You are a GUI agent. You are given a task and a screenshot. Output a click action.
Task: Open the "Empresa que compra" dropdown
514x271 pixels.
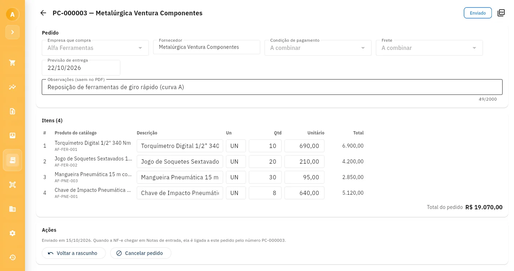(95, 48)
